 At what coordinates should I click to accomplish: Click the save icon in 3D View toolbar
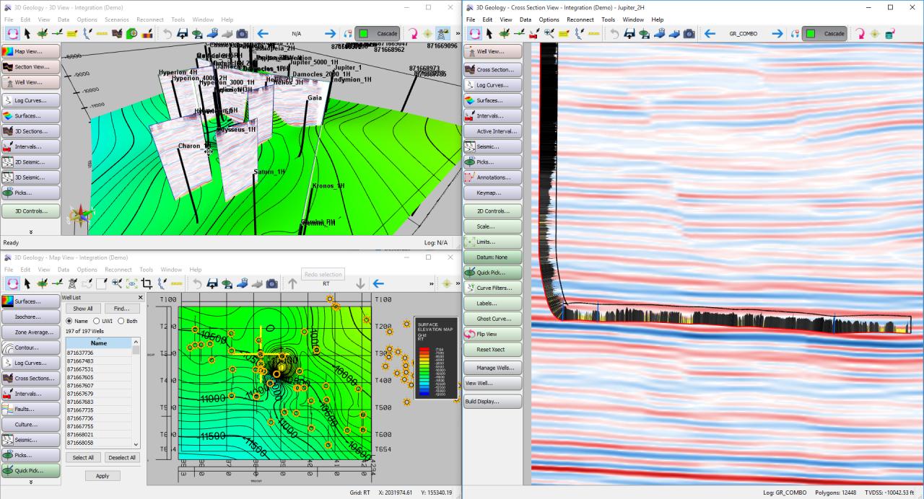(x=182, y=34)
